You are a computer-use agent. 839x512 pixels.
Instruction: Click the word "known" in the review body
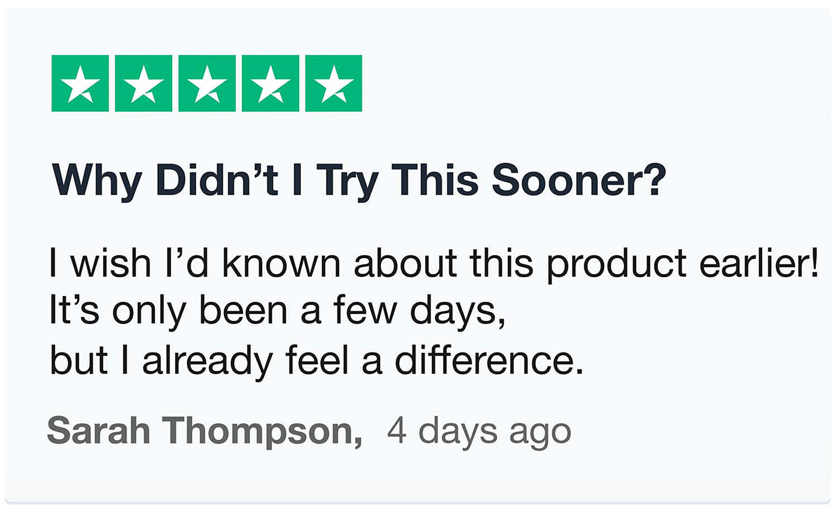coord(281,263)
